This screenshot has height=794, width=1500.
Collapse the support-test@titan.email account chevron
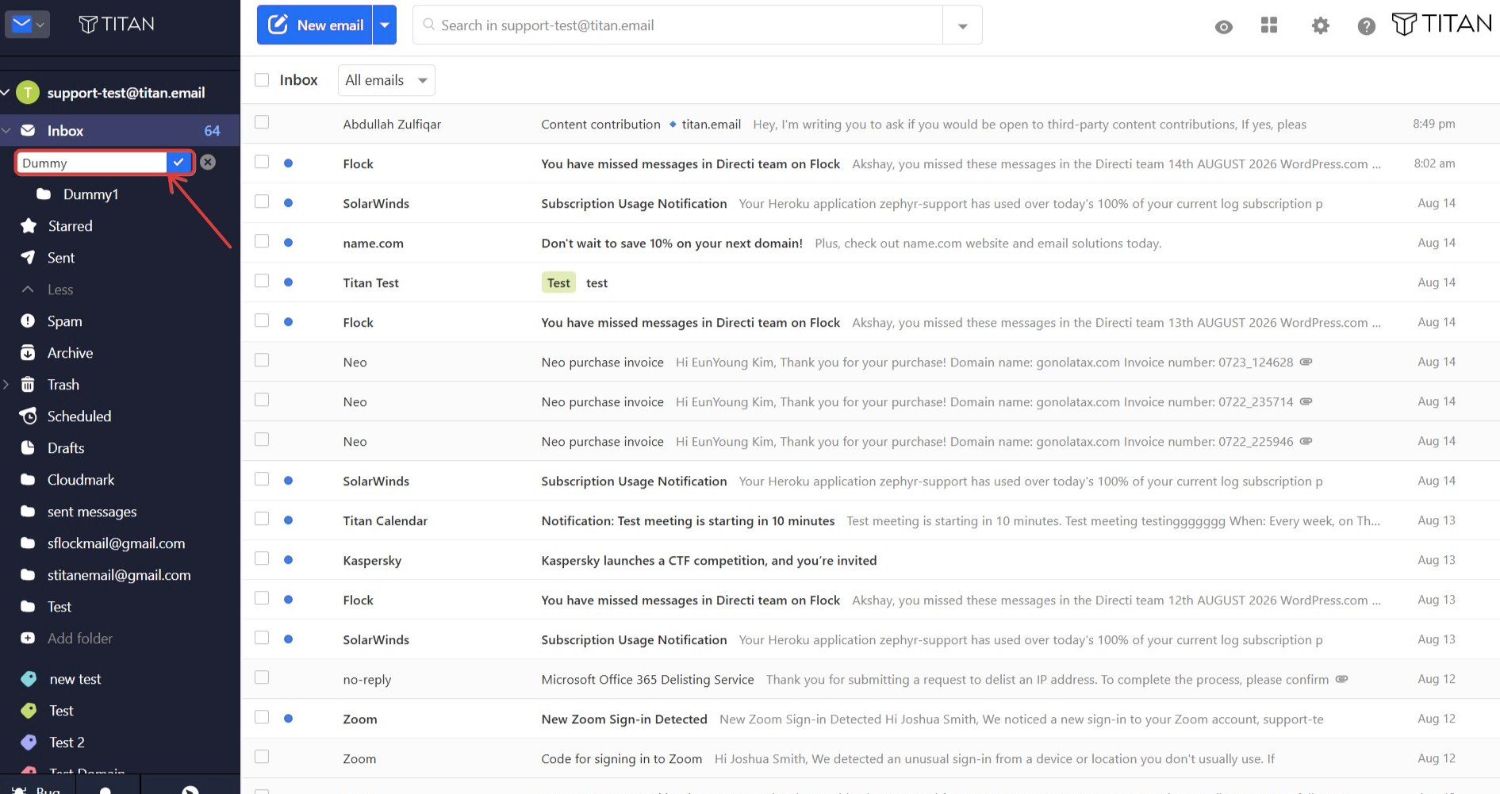(x=6, y=93)
